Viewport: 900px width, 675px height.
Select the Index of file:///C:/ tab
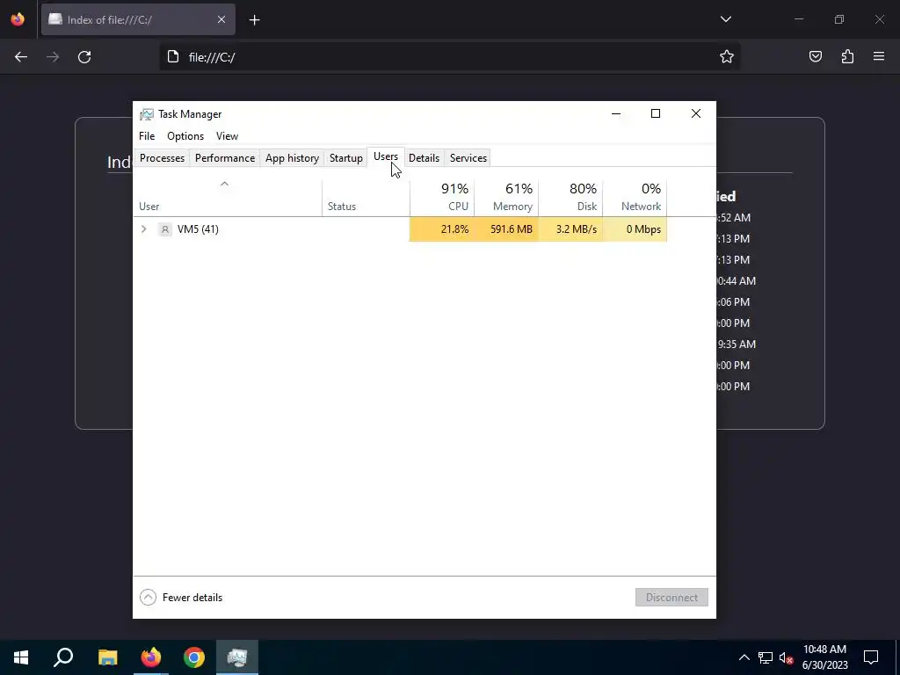[x=138, y=19]
